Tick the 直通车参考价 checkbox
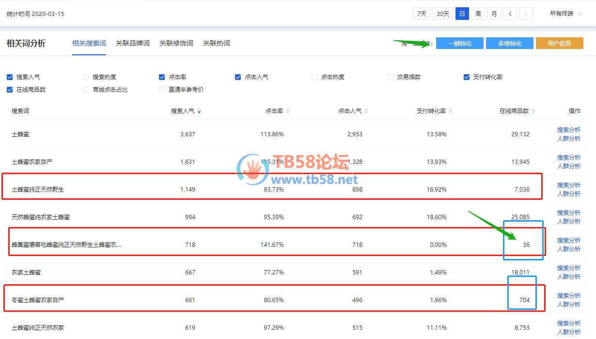 pyautogui.click(x=162, y=90)
